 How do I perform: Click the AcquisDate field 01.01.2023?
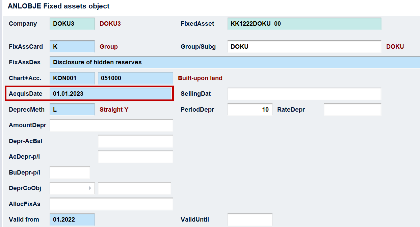(x=111, y=94)
